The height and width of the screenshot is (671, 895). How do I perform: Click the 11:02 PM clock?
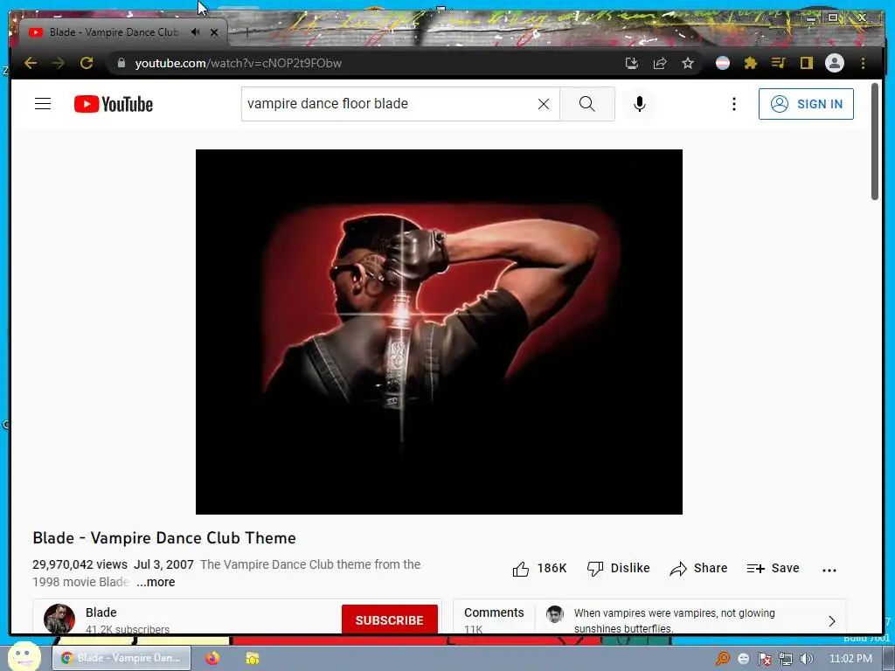[x=850, y=659]
